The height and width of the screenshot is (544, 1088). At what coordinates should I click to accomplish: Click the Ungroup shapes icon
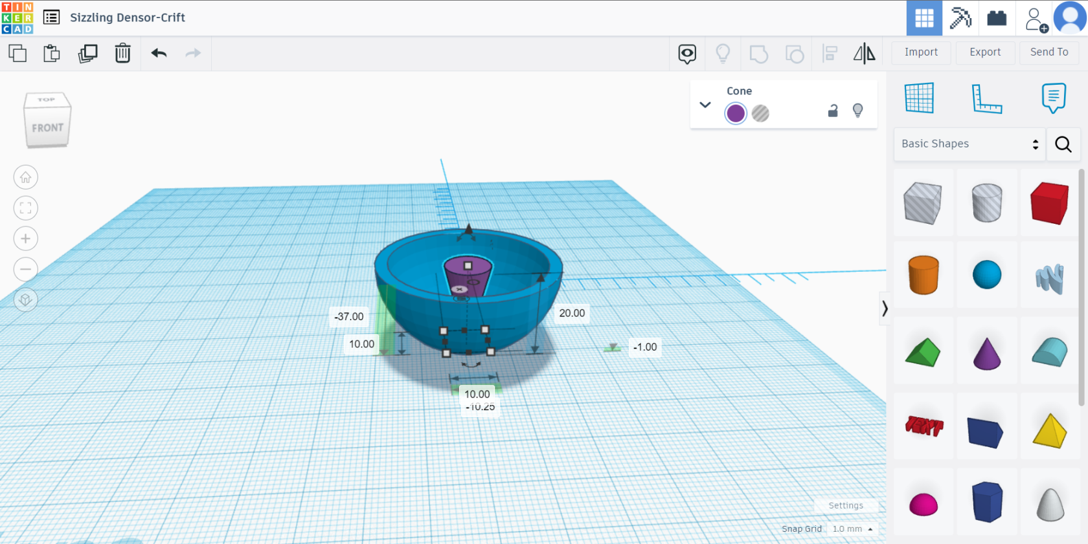pyautogui.click(x=794, y=54)
